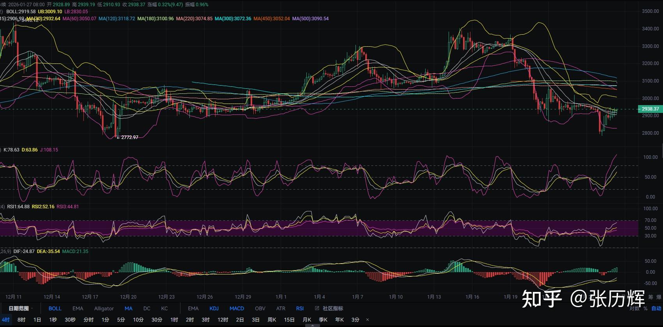
Task: Enable the OBV sub-indicator
Action: click(260, 308)
